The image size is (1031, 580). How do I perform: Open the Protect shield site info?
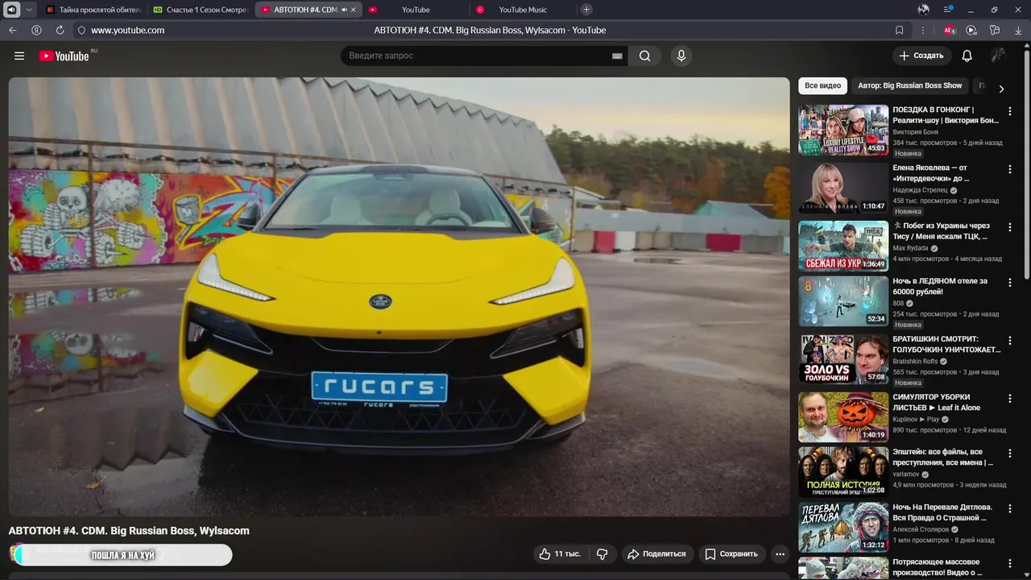tap(81, 30)
